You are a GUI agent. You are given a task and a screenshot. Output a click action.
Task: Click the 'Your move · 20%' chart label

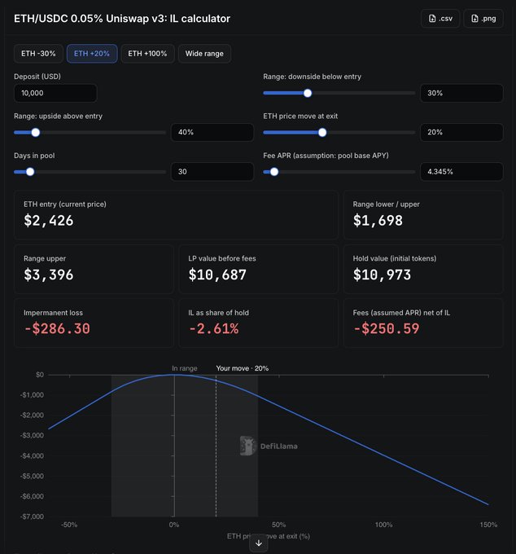pyautogui.click(x=242, y=368)
